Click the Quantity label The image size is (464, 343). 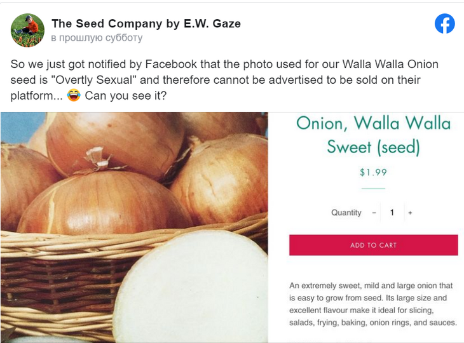[346, 213]
